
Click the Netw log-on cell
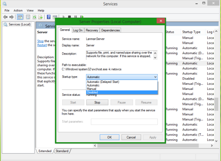210,99
